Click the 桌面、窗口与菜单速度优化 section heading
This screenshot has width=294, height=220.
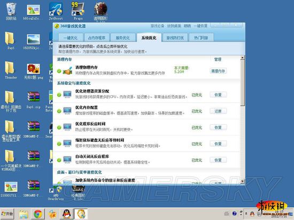tap(79, 172)
